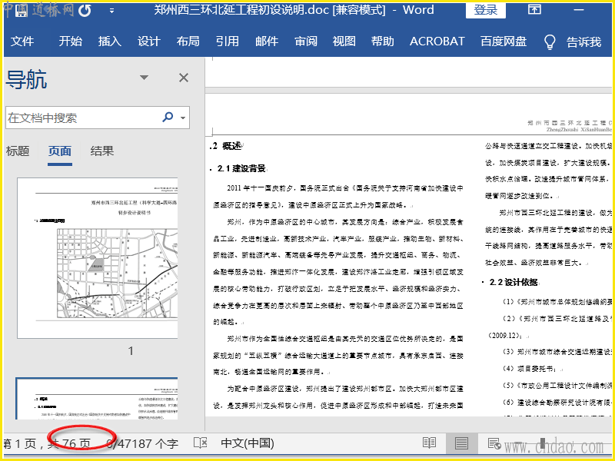Image resolution: width=615 pixels, height=461 pixels.
Task: Switch to the 开始 ribbon tab
Action: [x=70, y=41]
